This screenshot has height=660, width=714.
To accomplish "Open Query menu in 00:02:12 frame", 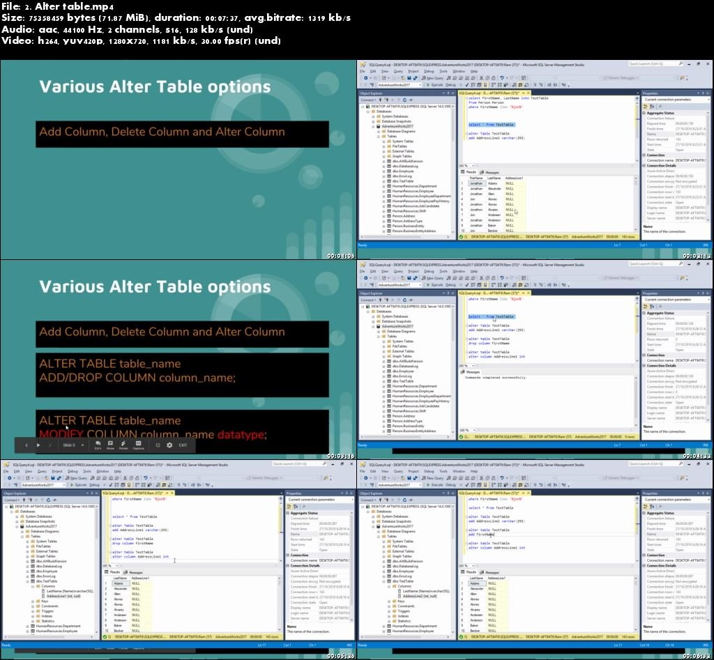I will pyautogui.click(x=398, y=72).
